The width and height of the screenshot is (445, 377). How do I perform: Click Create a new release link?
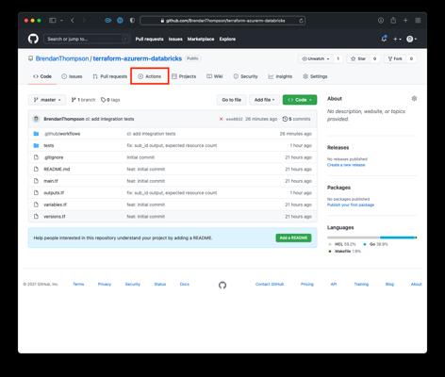click(x=346, y=165)
